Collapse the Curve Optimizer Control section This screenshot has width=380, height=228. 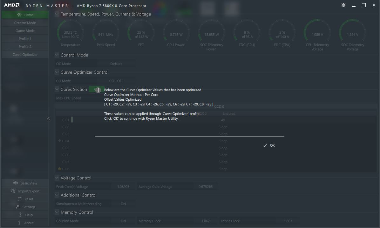57,72
